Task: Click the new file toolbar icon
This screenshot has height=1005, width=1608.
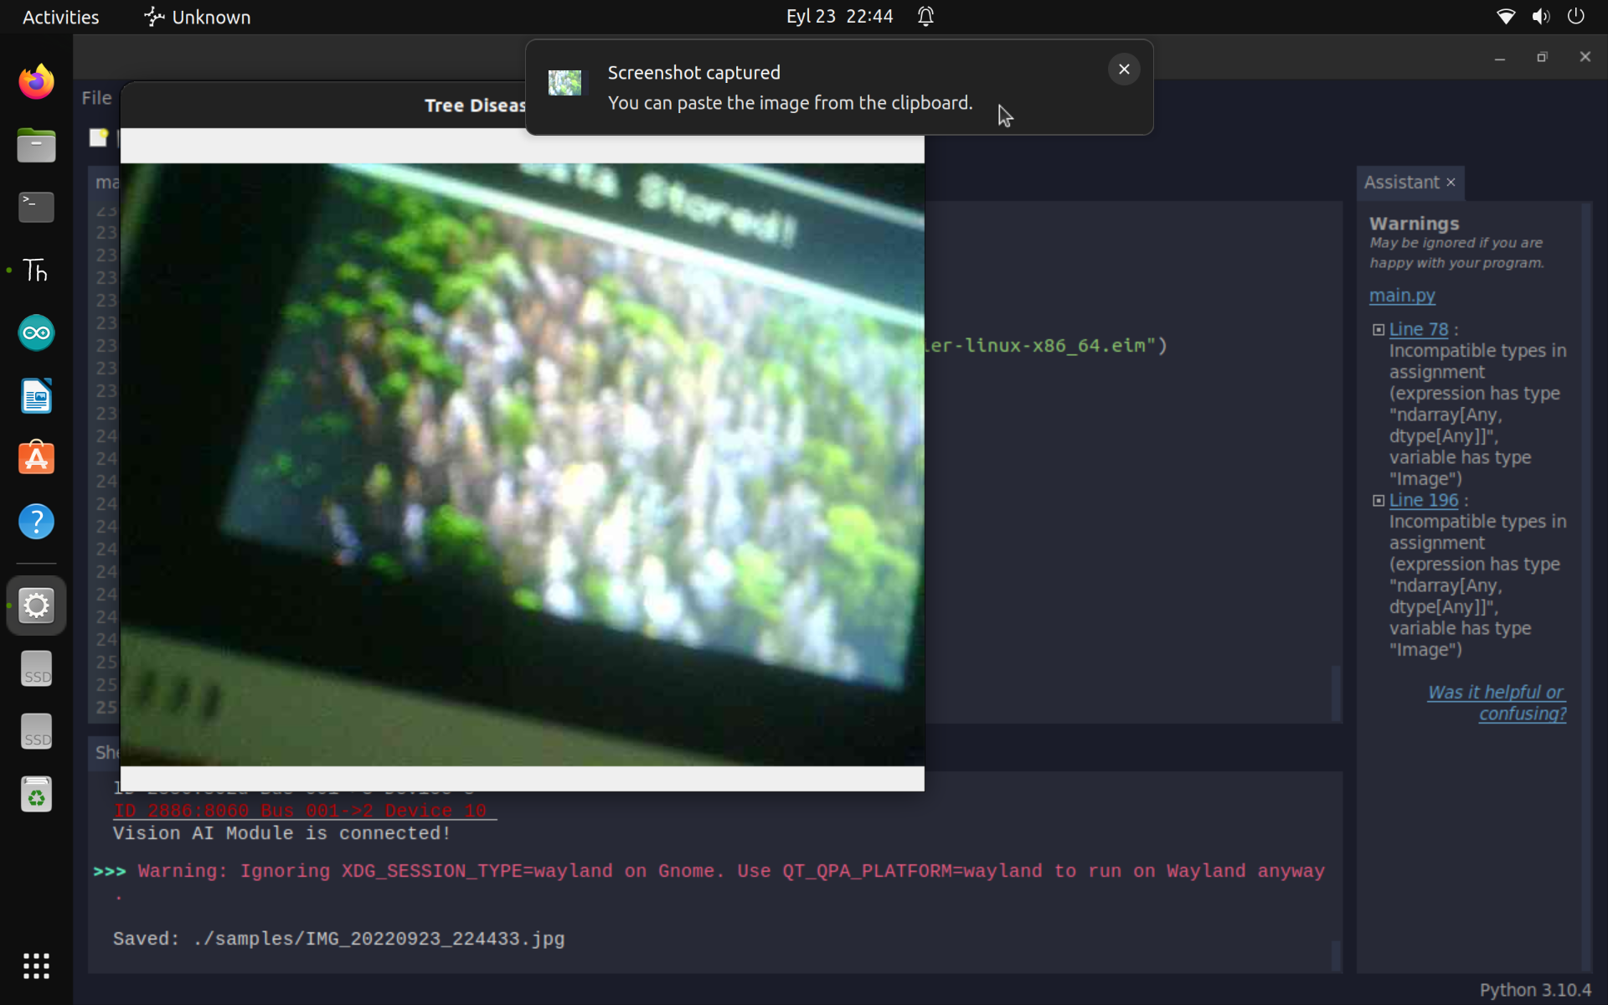Action: 99,137
